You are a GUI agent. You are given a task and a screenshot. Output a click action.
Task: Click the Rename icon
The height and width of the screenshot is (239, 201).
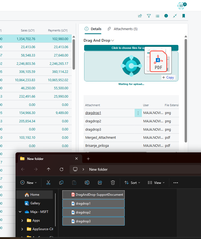click(87, 183)
